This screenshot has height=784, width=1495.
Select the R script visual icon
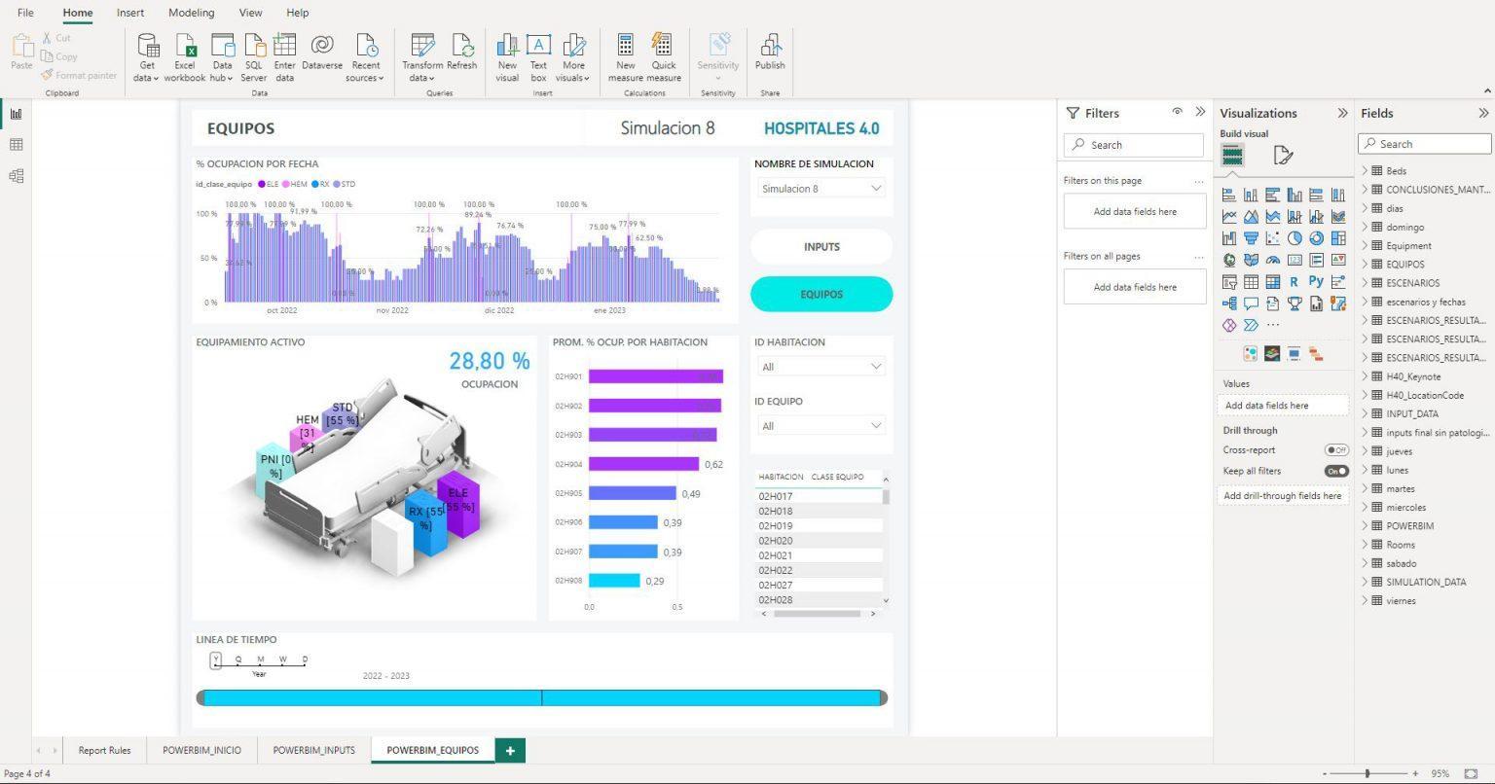tap(1294, 281)
